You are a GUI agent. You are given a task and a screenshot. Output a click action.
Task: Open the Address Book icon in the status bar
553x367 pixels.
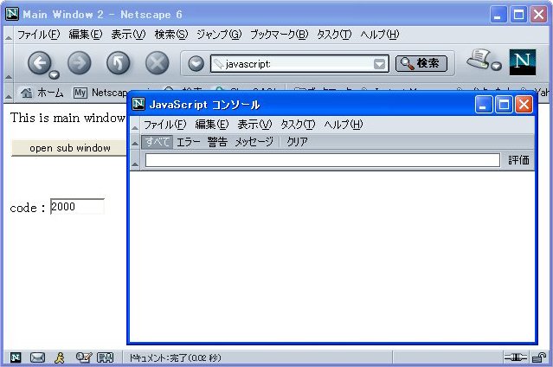tap(105, 357)
